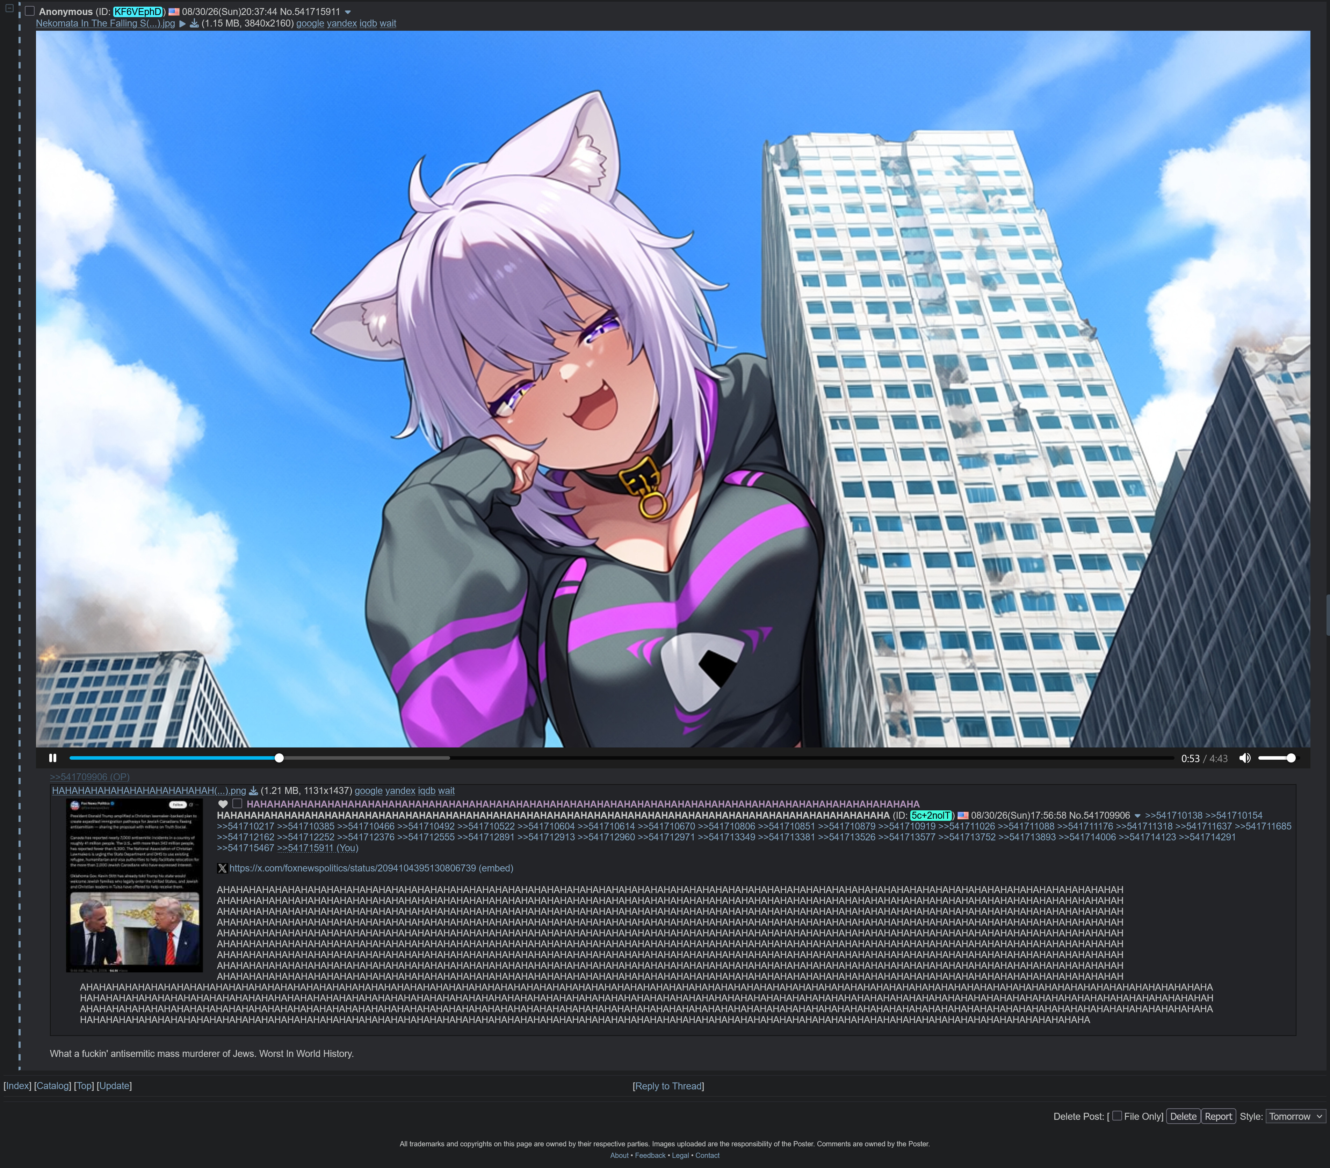
Task: Download the Nekomata jpg with the download icon
Action: pos(194,23)
